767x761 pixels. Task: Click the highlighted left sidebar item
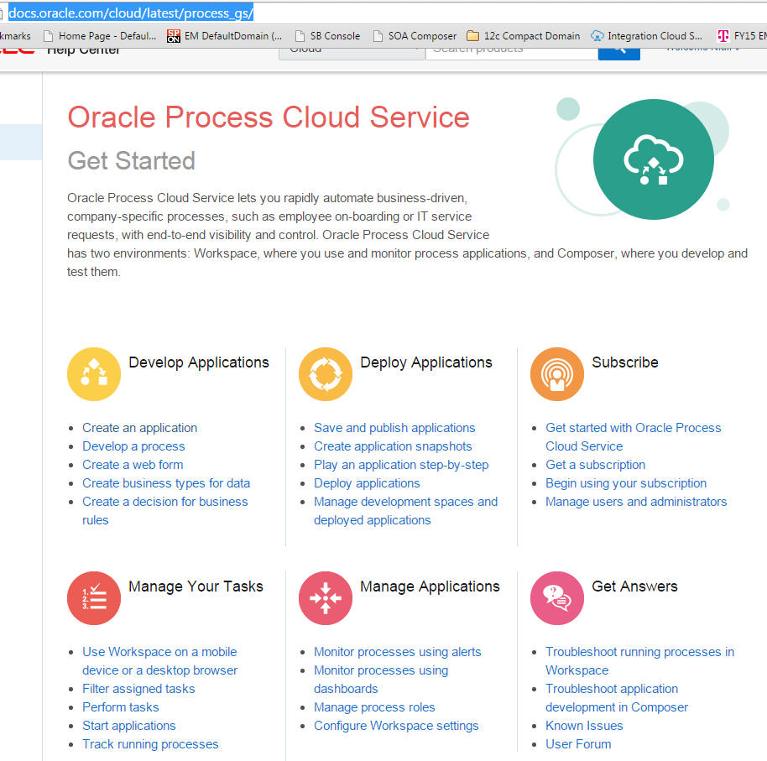pos(21,143)
